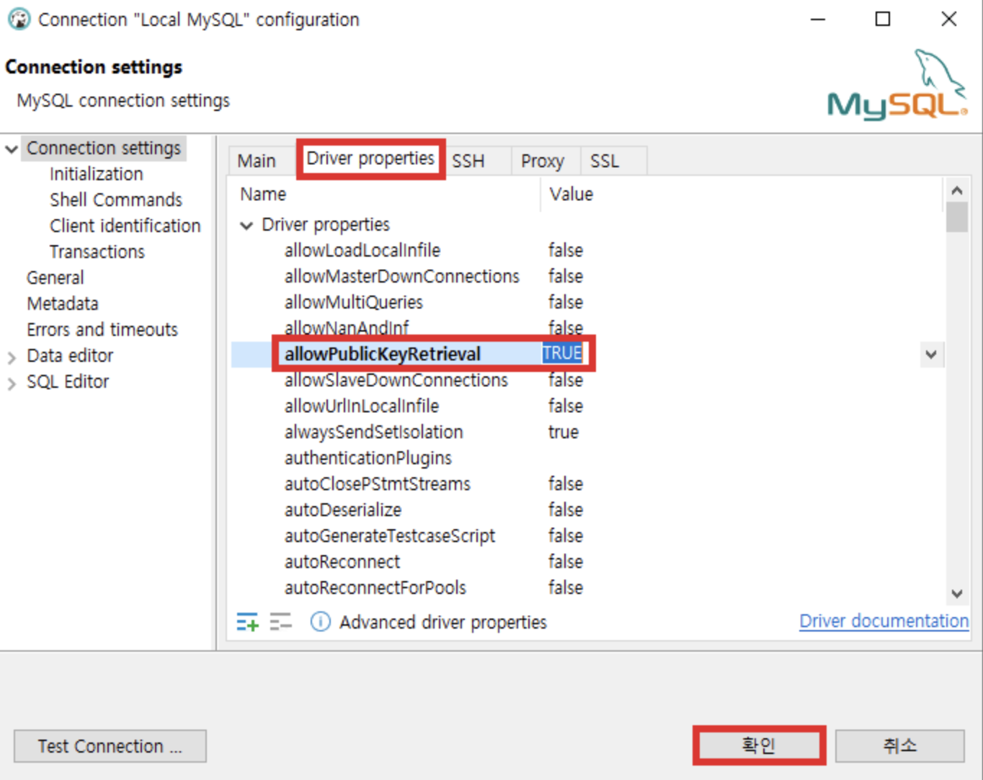This screenshot has width=983, height=780.
Task: Open the Proxy tab
Action: (543, 161)
